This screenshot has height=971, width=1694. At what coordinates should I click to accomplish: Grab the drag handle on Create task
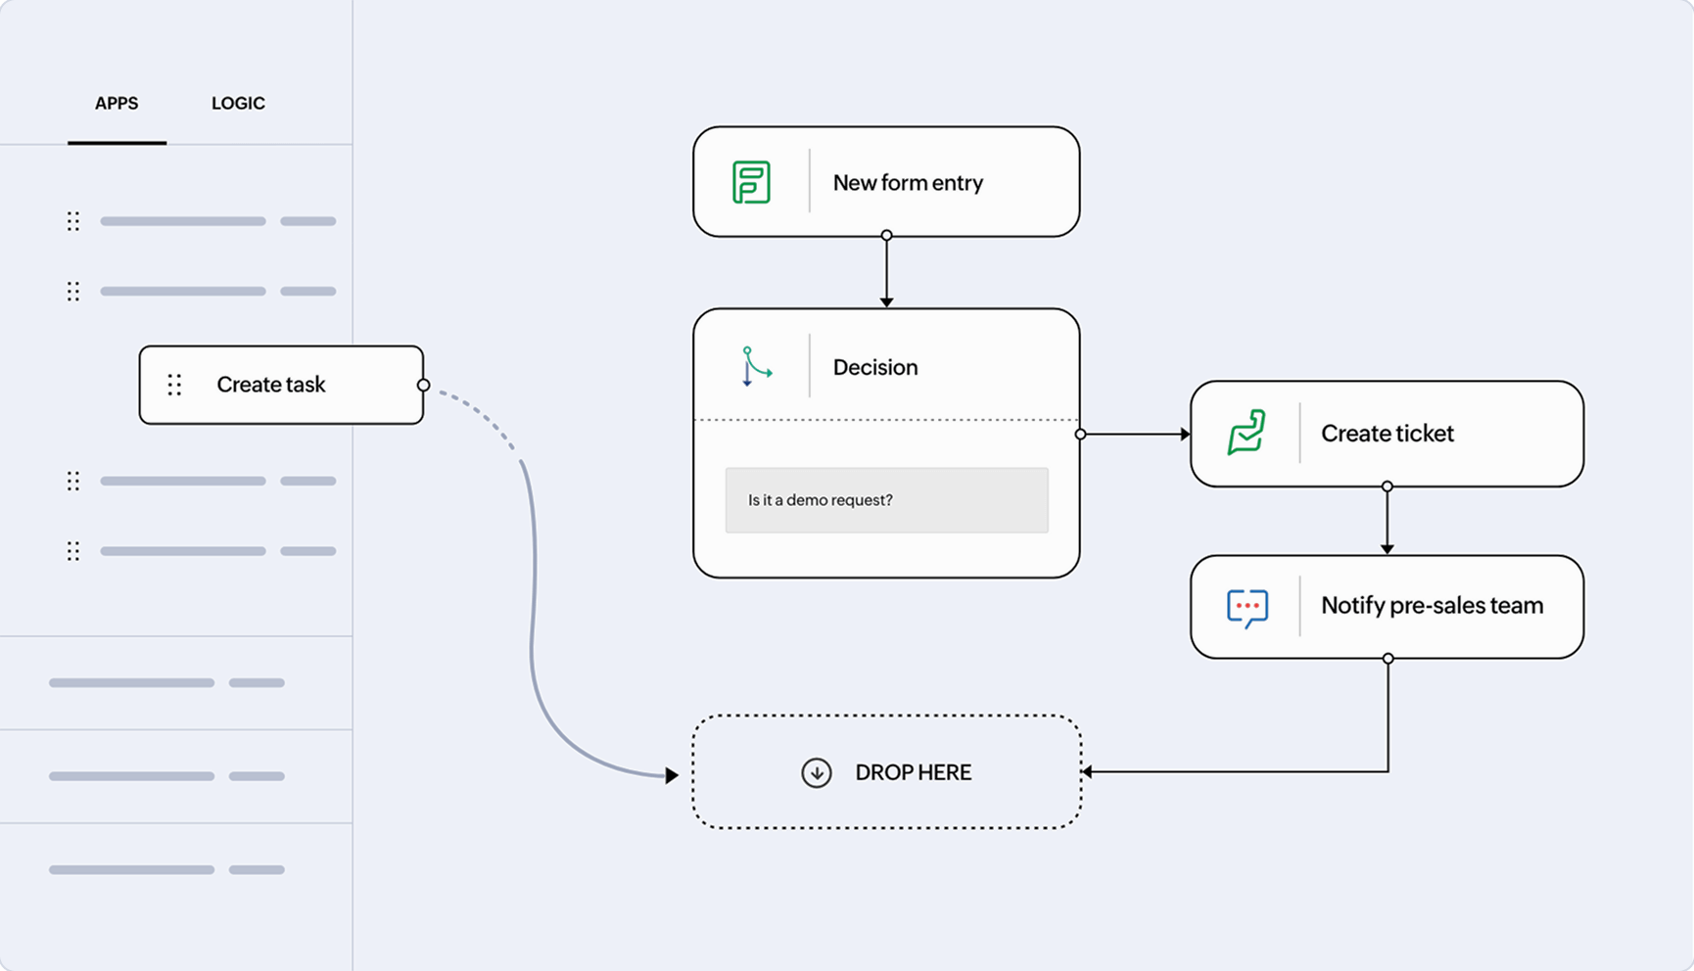174,385
